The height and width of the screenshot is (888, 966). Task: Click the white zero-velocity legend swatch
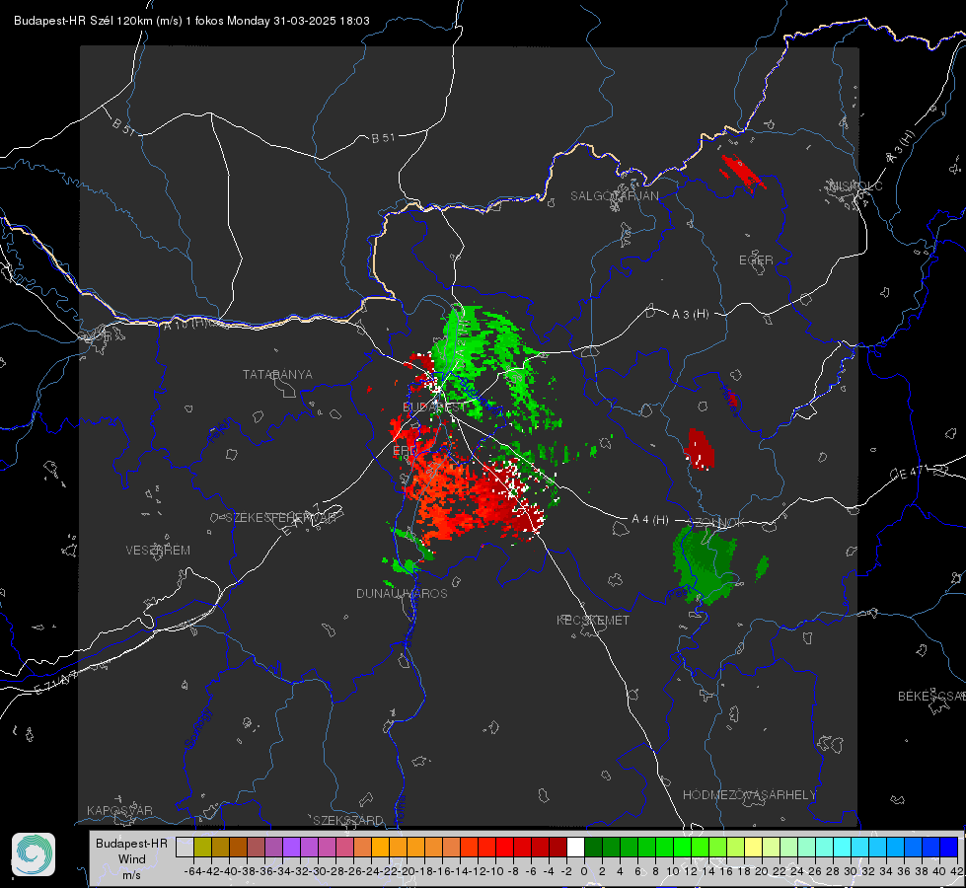click(x=575, y=847)
